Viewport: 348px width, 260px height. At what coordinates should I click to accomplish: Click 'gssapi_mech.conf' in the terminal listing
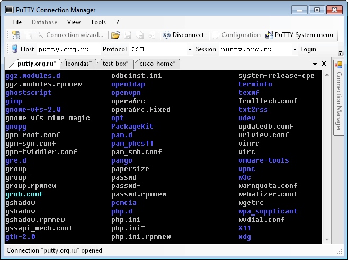pos(39,228)
